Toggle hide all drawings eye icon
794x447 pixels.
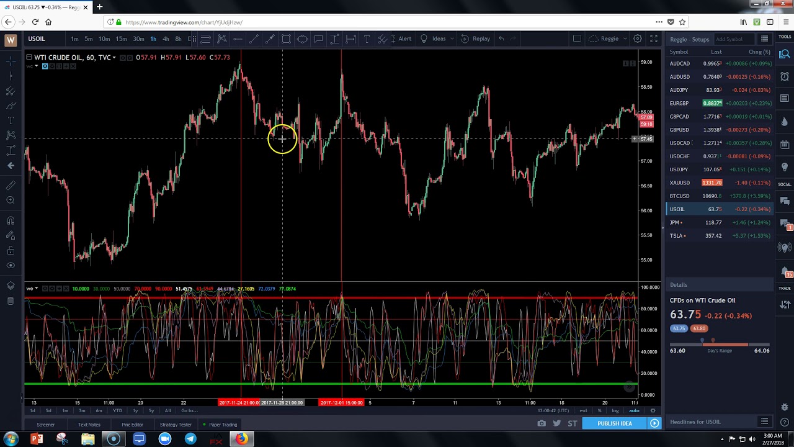click(x=11, y=266)
